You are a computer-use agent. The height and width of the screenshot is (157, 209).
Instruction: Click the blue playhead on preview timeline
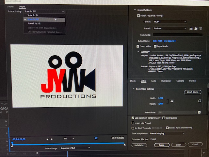pyautogui.click(x=12, y=143)
